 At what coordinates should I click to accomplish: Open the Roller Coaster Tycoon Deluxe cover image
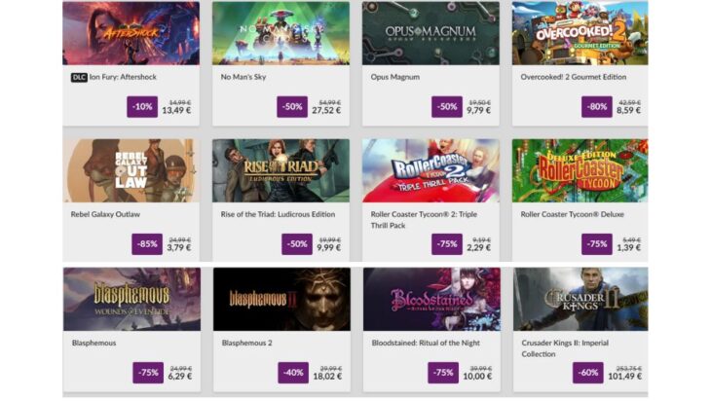(x=580, y=170)
